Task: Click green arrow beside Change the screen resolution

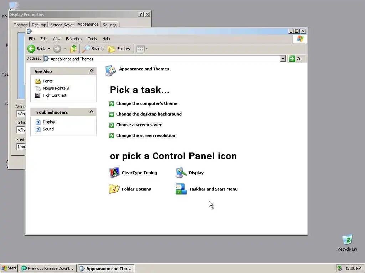Action: tap(112, 136)
